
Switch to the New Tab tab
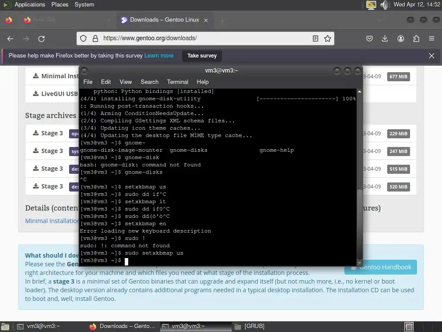click(x=68, y=20)
